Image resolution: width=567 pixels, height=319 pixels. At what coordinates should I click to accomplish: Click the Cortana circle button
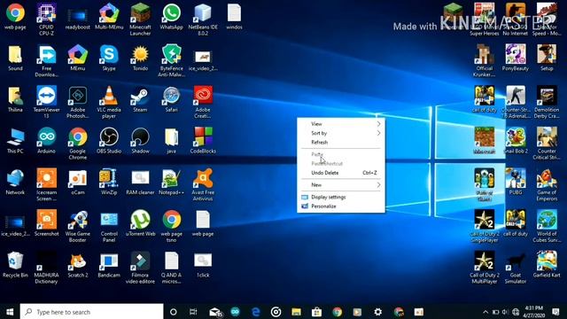[174, 312]
